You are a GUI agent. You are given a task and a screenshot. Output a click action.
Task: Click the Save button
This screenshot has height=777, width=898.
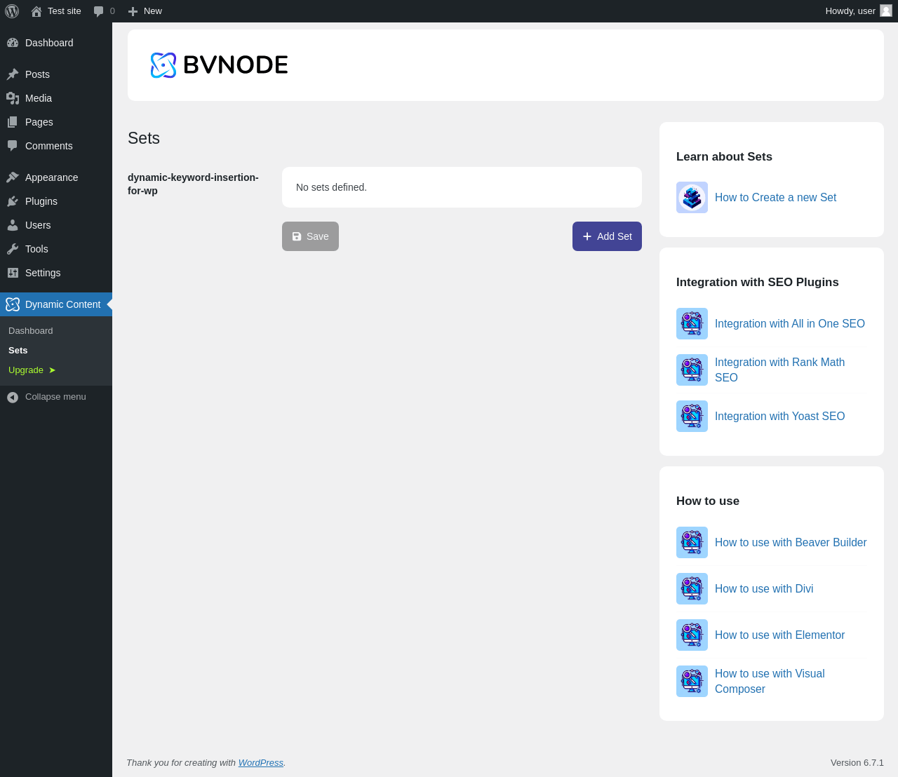pos(310,236)
